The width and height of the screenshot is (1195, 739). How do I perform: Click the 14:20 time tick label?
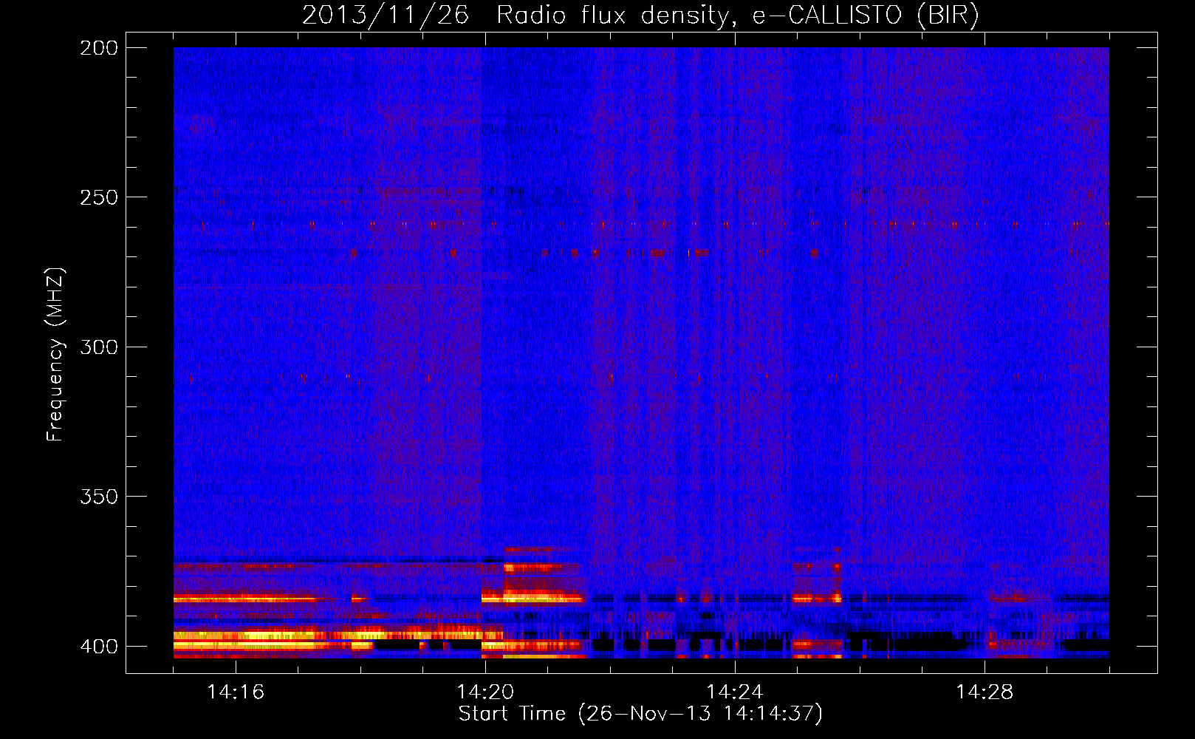tap(485, 692)
